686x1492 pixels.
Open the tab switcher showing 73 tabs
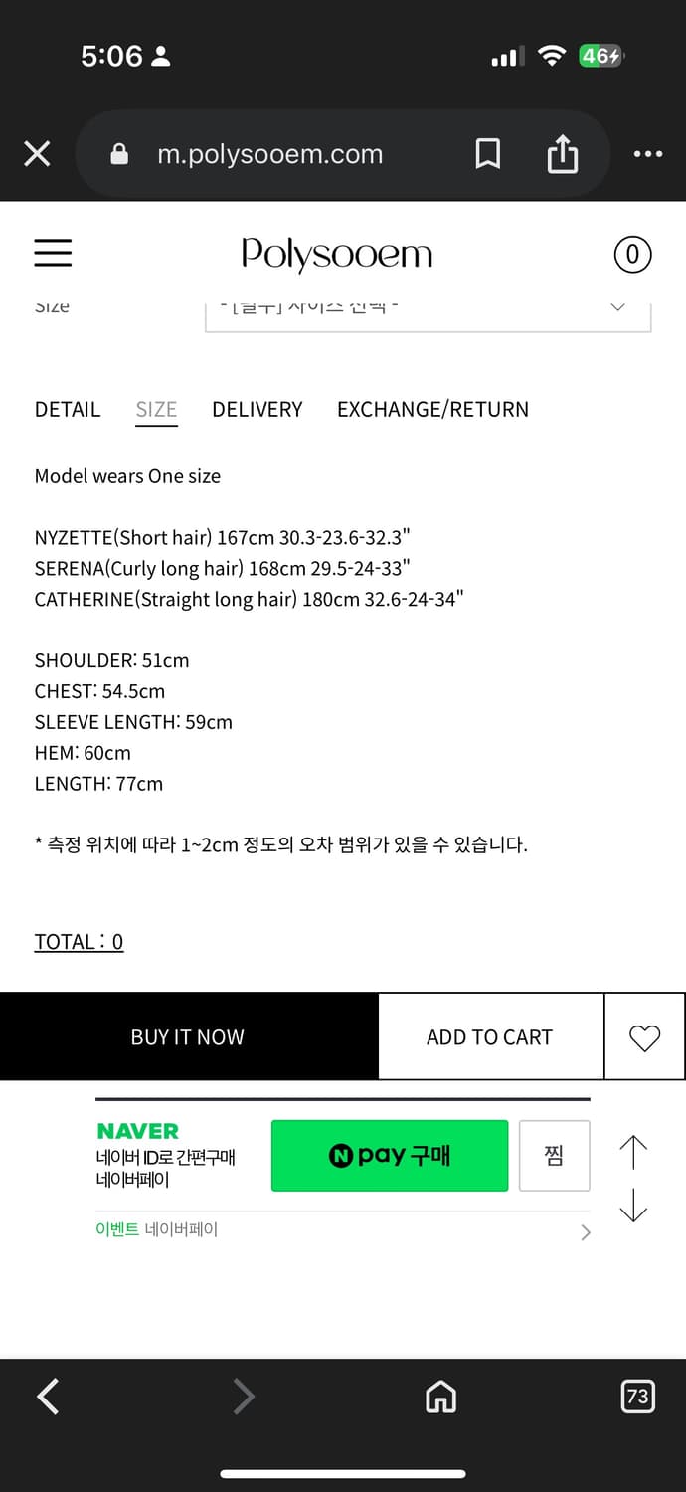coord(637,1397)
